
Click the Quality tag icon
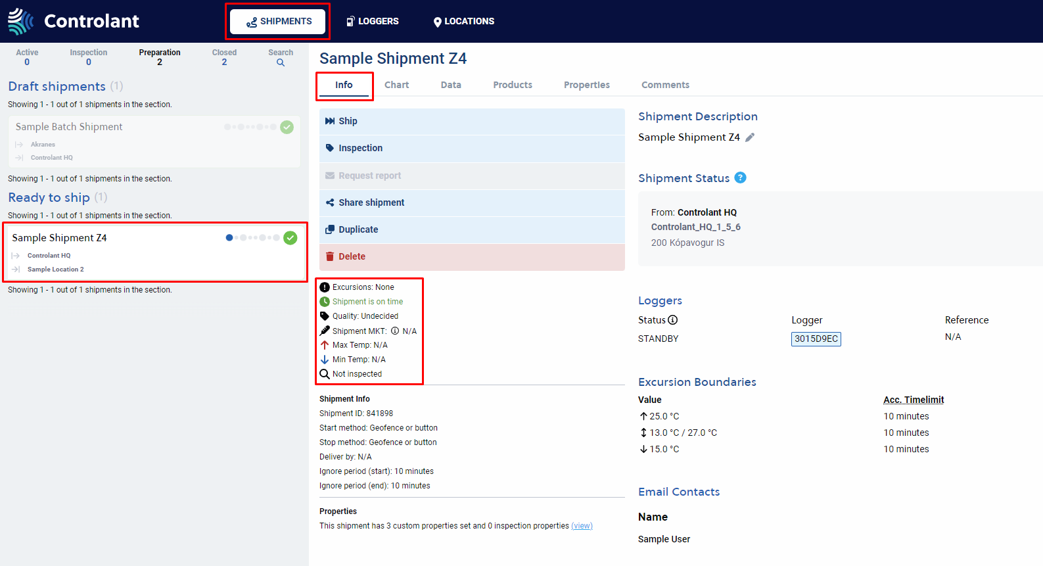325,316
